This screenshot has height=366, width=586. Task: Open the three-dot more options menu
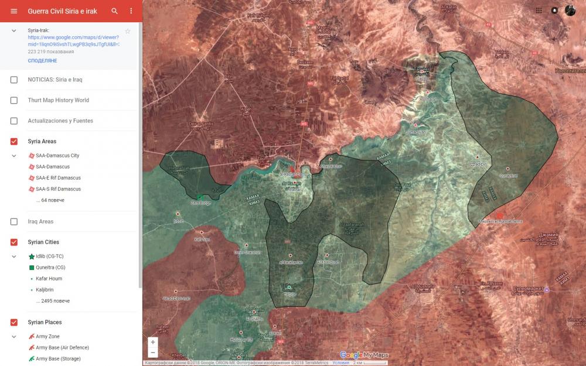[x=131, y=11]
